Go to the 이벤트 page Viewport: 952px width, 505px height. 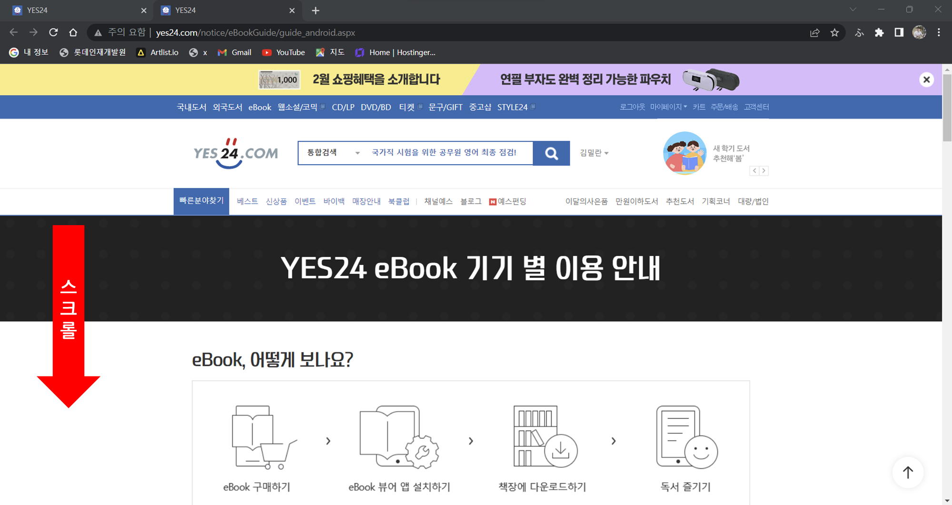tap(305, 201)
